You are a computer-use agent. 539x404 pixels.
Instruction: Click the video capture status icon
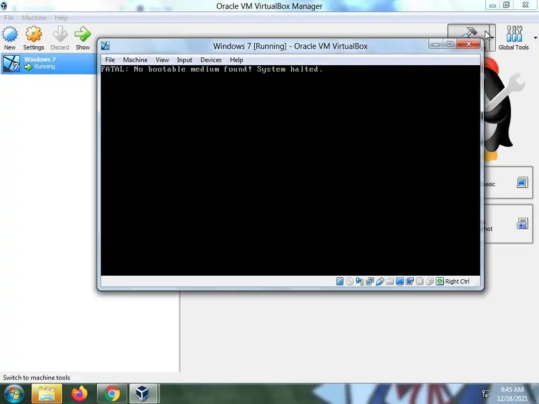(x=410, y=281)
